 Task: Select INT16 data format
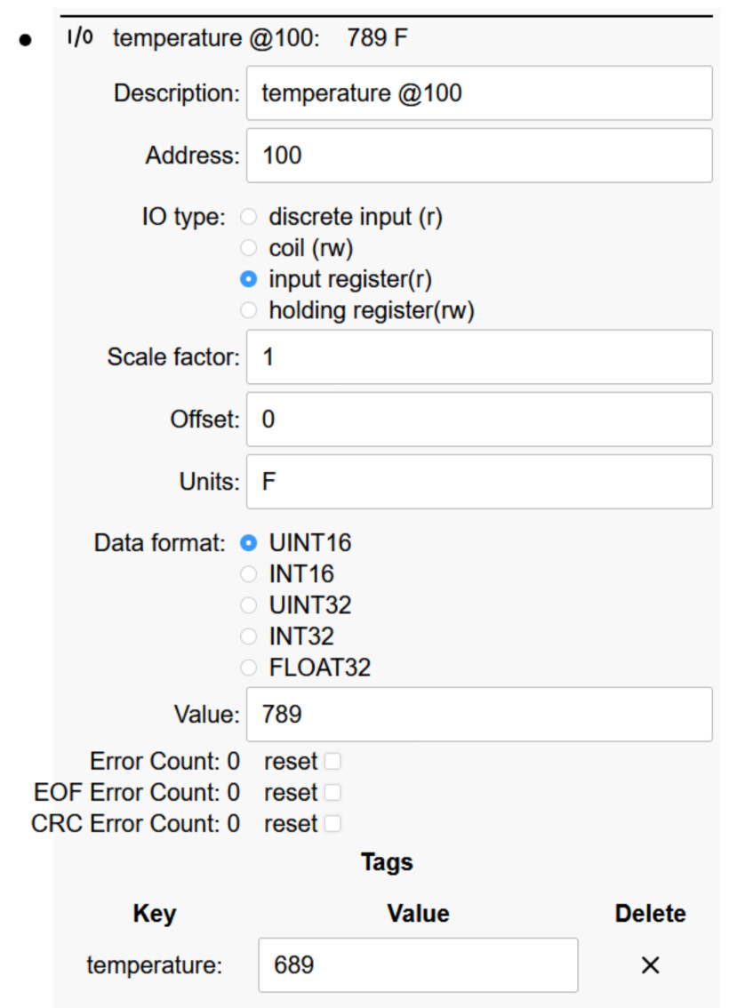click(x=250, y=574)
